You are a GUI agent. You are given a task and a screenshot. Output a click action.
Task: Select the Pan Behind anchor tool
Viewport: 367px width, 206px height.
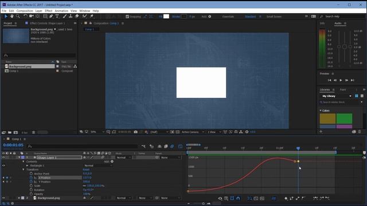click(x=37, y=16)
